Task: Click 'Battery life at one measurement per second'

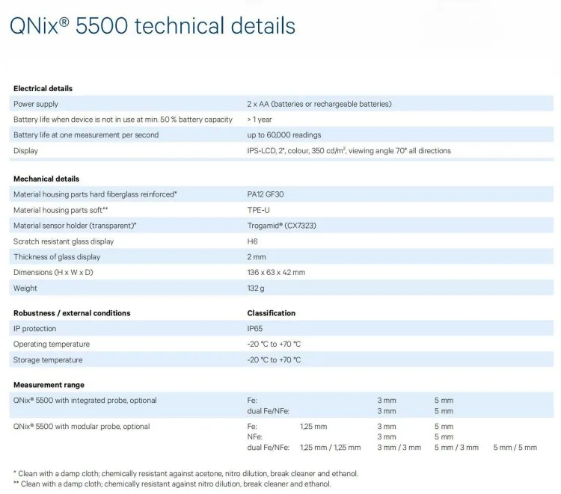Action: [x=86, y=135]
